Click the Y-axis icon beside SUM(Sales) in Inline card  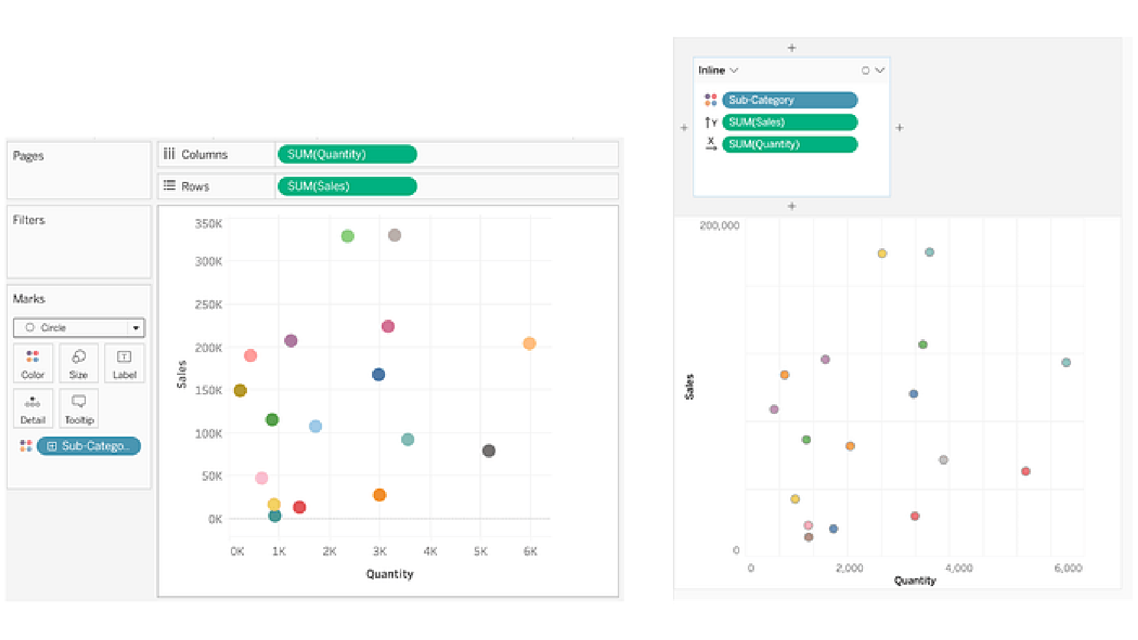(x=711, y=122)
